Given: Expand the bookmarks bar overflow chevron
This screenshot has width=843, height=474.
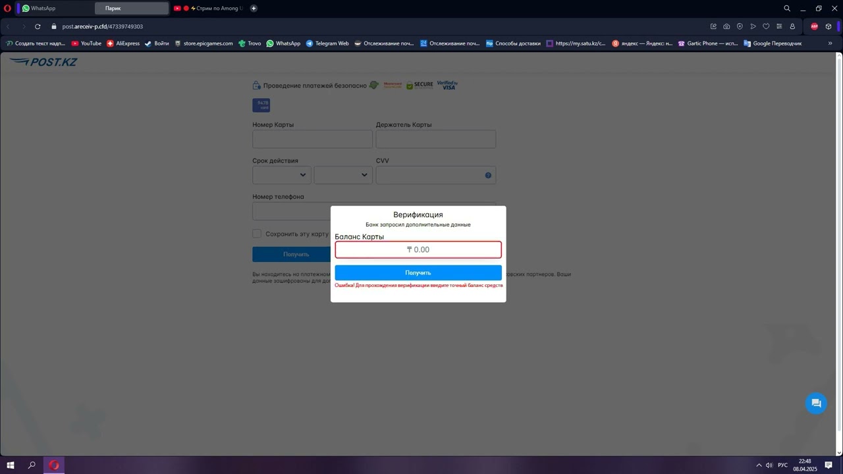Looking at the screenshot, I should pos(830,43).
